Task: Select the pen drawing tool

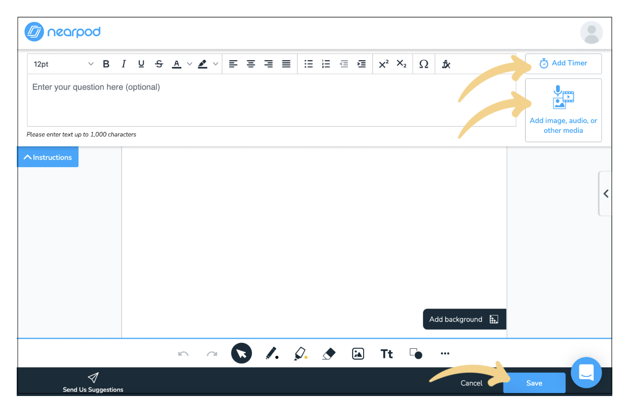Action: pyautogui.click(x=272, y=353)
